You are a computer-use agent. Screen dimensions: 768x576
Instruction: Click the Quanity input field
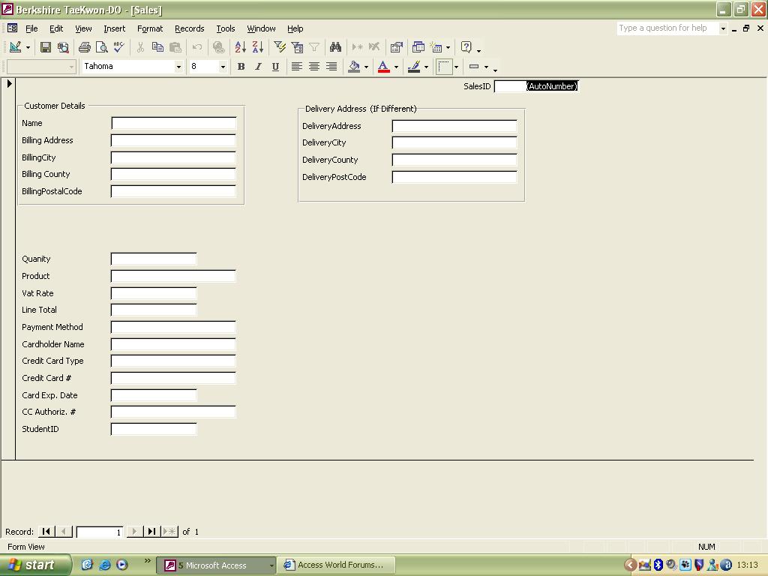tap(154, 259)
